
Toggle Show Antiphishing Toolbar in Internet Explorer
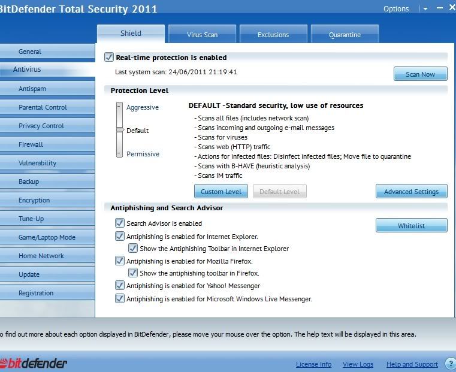point(133,248)
